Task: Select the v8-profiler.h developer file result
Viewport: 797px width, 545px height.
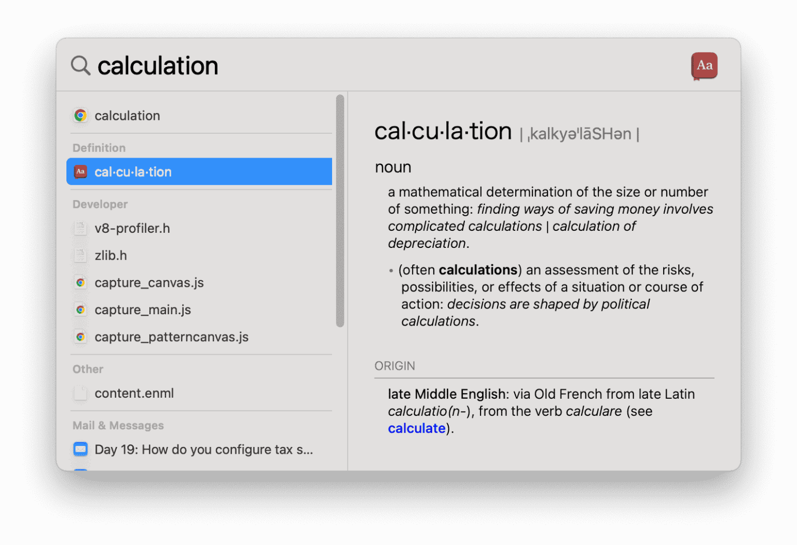Action: pos(132,228)
